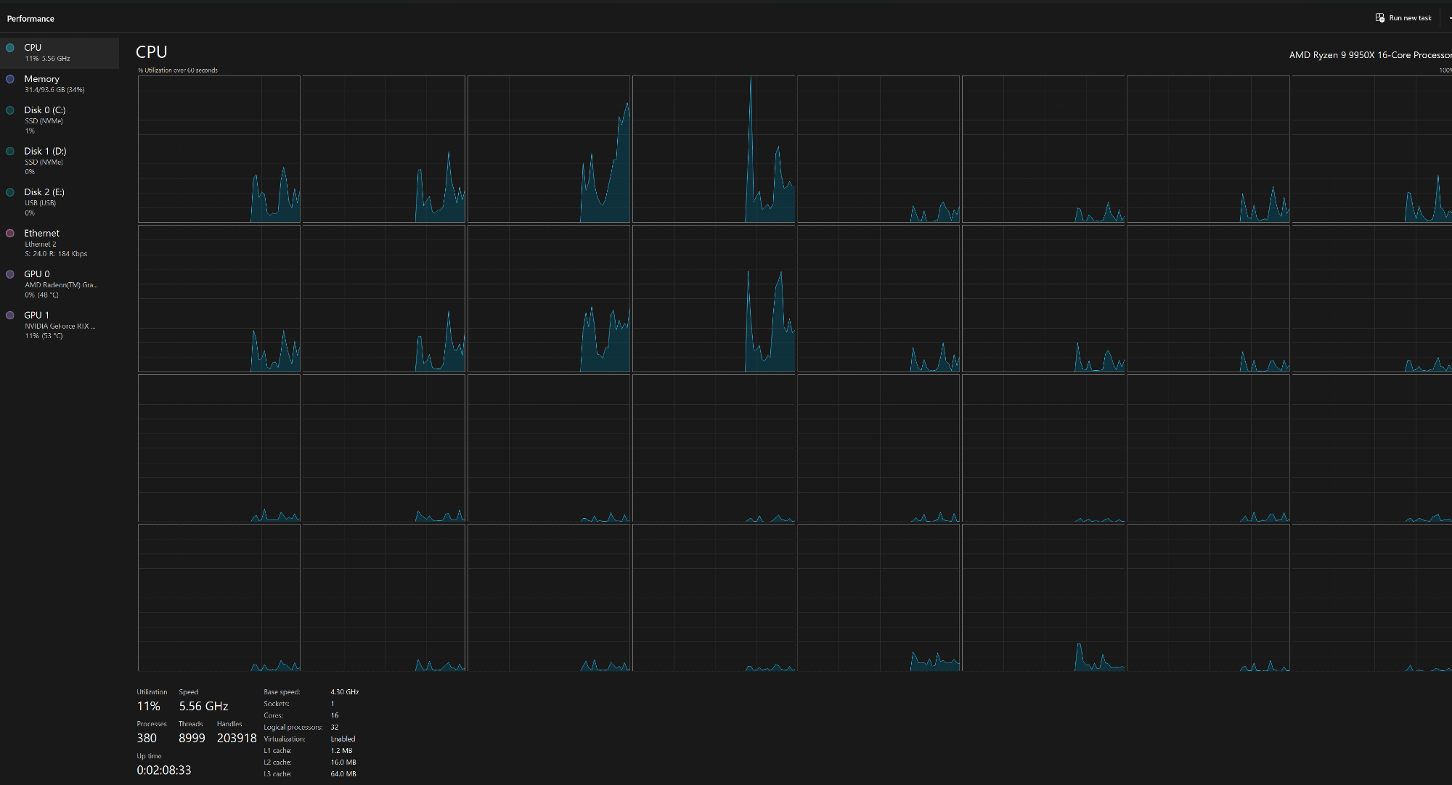The image size is (1452, 785).
Task: Click the GPU 1 circle icon
Action: (x=10, y=316)
